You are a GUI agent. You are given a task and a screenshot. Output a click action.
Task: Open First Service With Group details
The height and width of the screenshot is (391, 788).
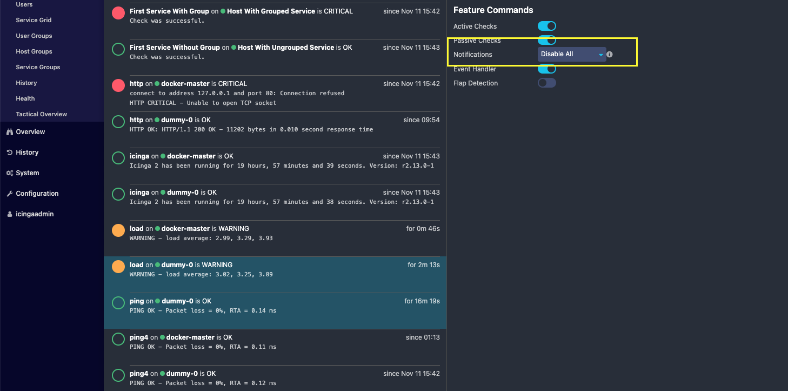169,11
